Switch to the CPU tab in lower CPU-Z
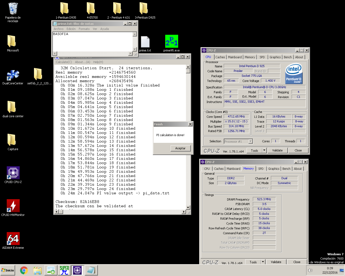 point(207,169)
